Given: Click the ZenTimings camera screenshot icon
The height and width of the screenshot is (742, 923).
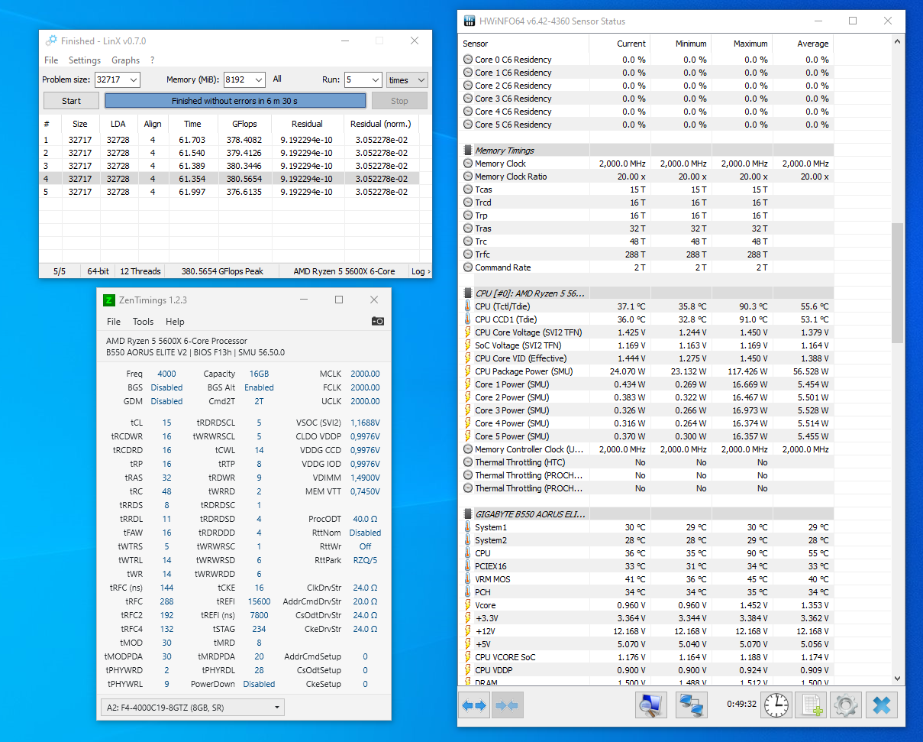Looking at the screenshot, I should click(377, 322).
